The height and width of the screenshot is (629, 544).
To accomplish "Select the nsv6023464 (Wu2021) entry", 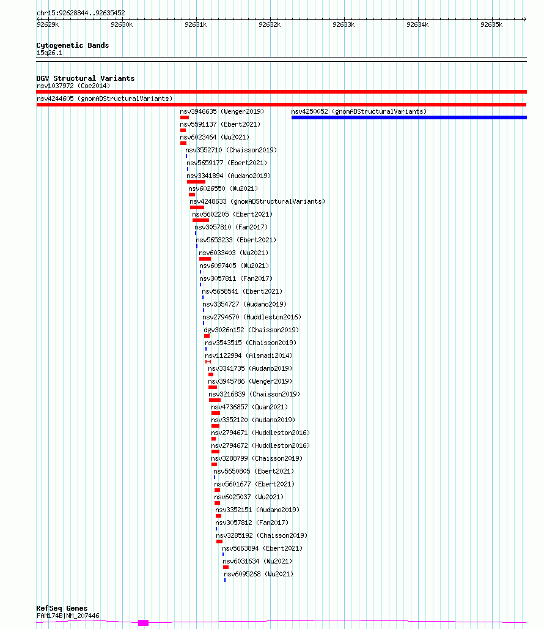I will [x=215, y=137].
